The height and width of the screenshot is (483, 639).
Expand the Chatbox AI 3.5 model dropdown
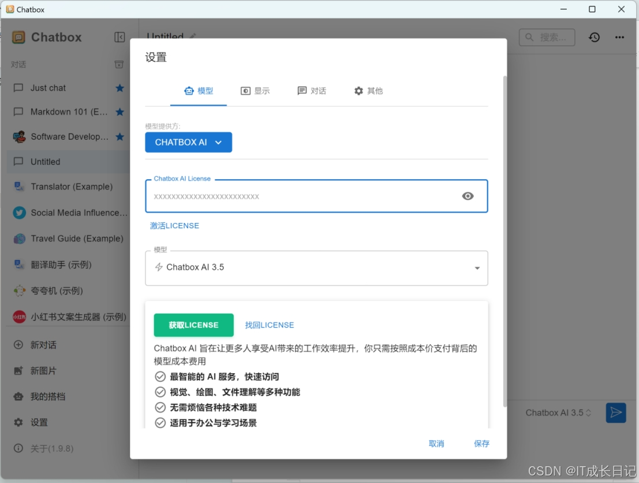317,268
